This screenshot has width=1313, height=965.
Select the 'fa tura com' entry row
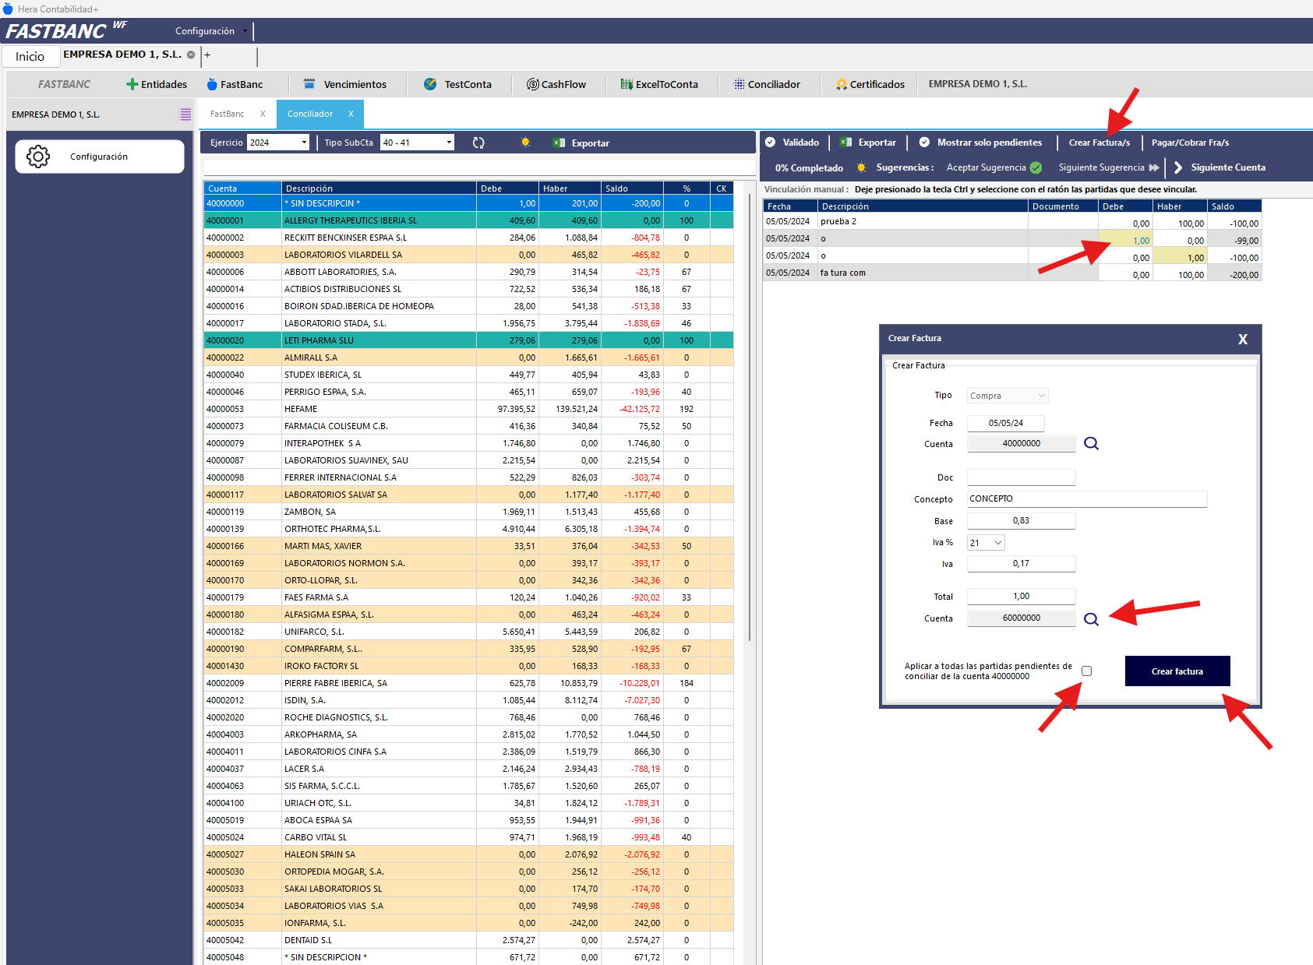[x=1011, y=273]
